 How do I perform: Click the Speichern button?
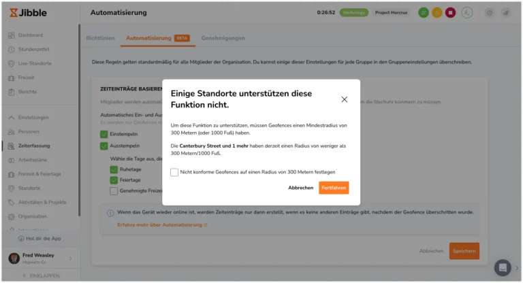click(464, 251)
